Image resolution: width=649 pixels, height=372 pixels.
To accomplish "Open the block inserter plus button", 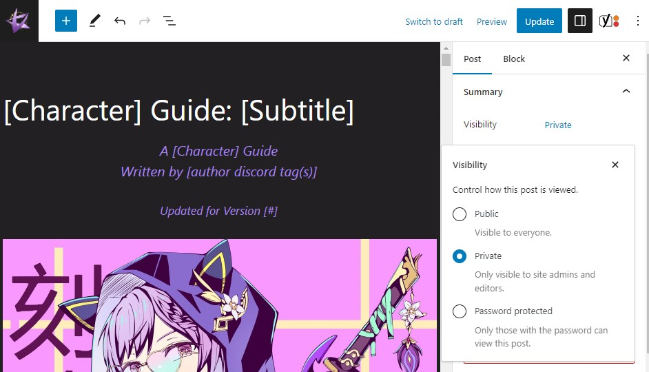I will point(66,21).
